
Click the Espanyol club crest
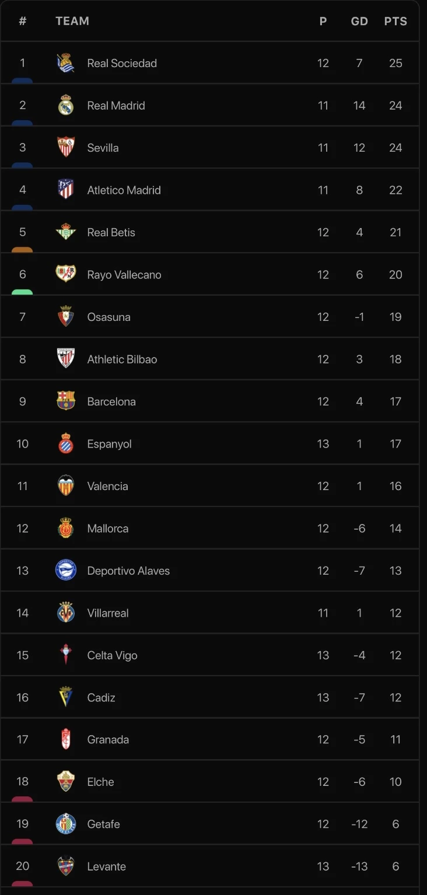coord(65,444)
